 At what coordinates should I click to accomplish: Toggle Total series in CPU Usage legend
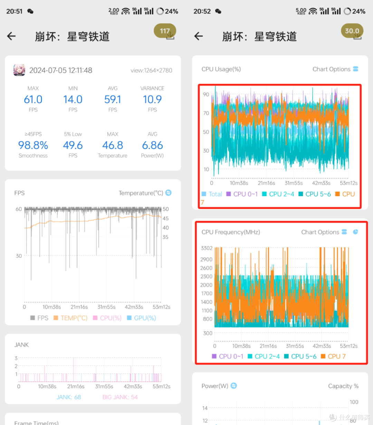[x=212, y=194]
